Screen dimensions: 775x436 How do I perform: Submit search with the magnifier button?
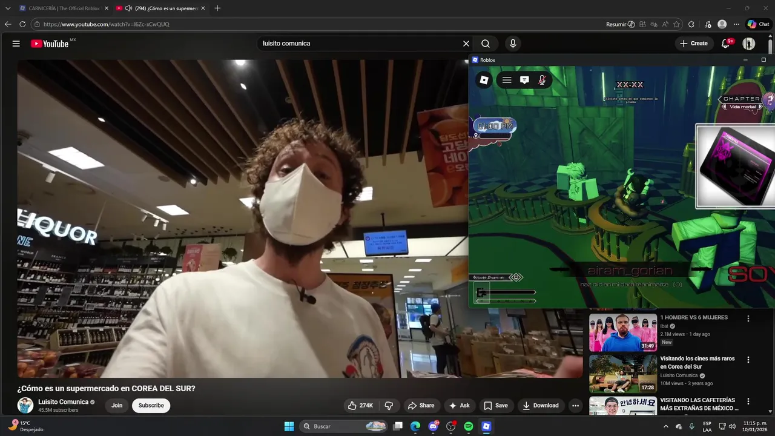[x=486, y=44]
